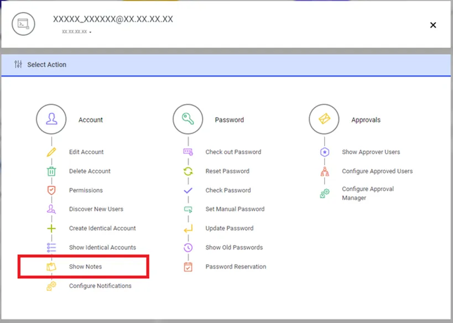Choose Create Identical Account
This screenshot has height=323, width=453.
point(102,228)
